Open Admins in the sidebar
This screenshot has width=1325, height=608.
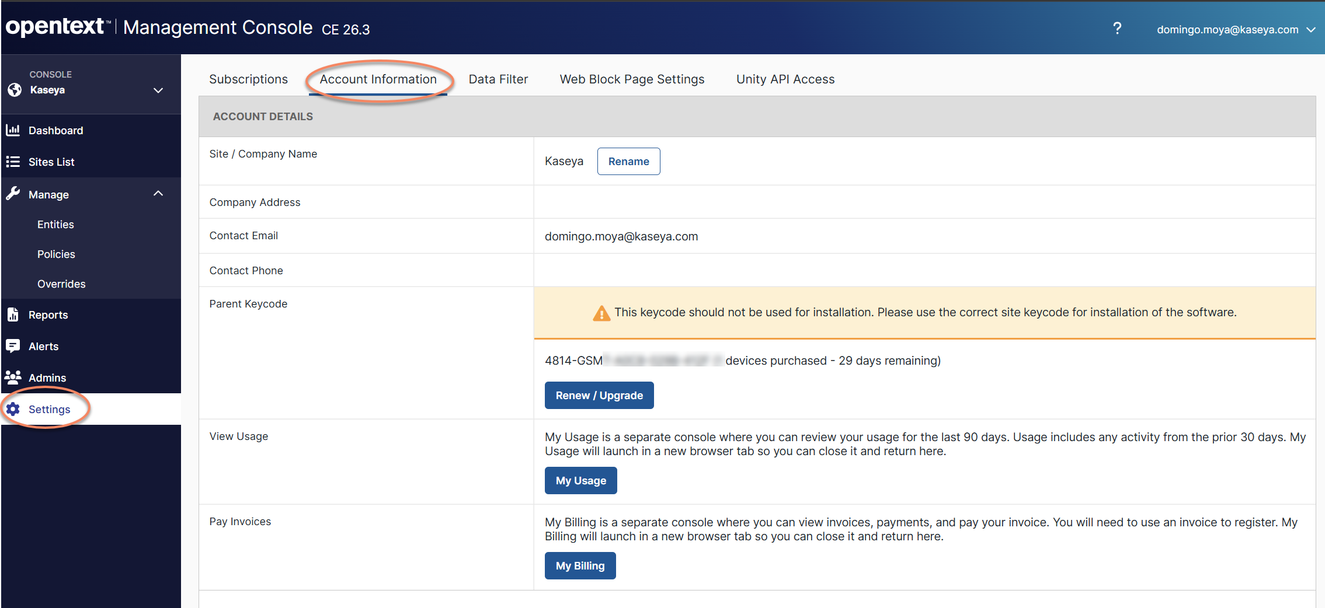[x=91, y=378]
